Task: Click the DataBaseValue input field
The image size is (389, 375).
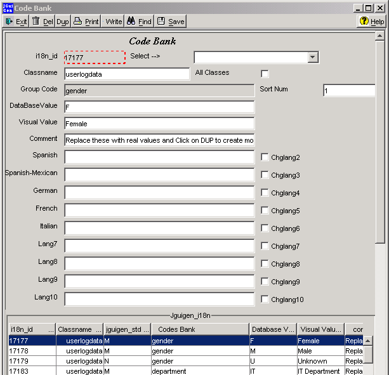Action: click(159, 107)
